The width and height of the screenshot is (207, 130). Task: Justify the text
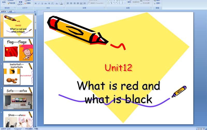78,3
